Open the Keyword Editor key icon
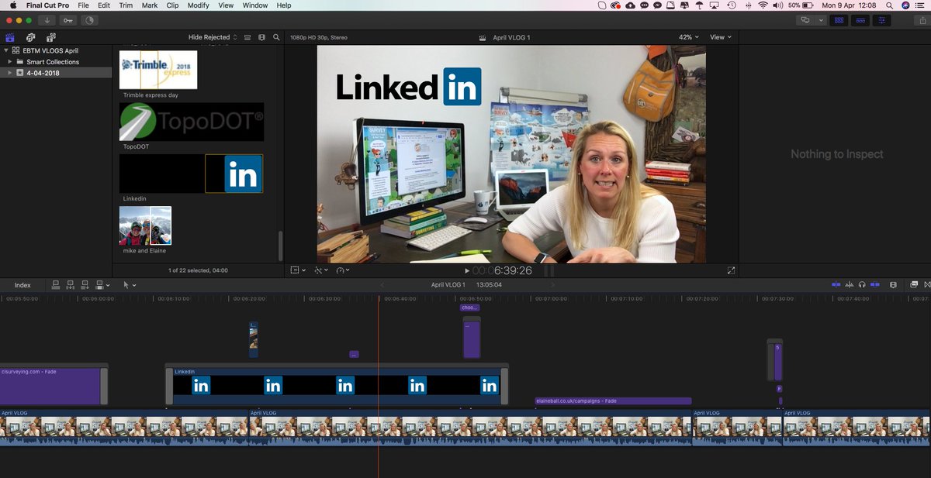931x478 pixels. [x=68, y=20]
